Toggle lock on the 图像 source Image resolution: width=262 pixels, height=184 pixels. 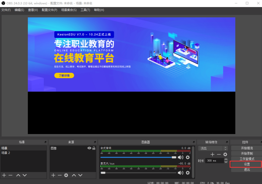pos(94,148)
